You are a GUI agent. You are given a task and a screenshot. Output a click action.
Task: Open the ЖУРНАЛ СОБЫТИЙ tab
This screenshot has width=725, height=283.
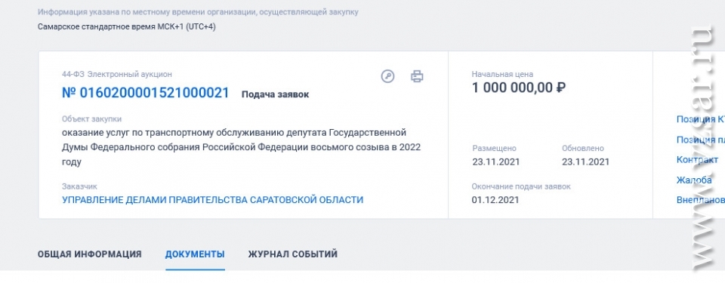[x=293, y=254]
